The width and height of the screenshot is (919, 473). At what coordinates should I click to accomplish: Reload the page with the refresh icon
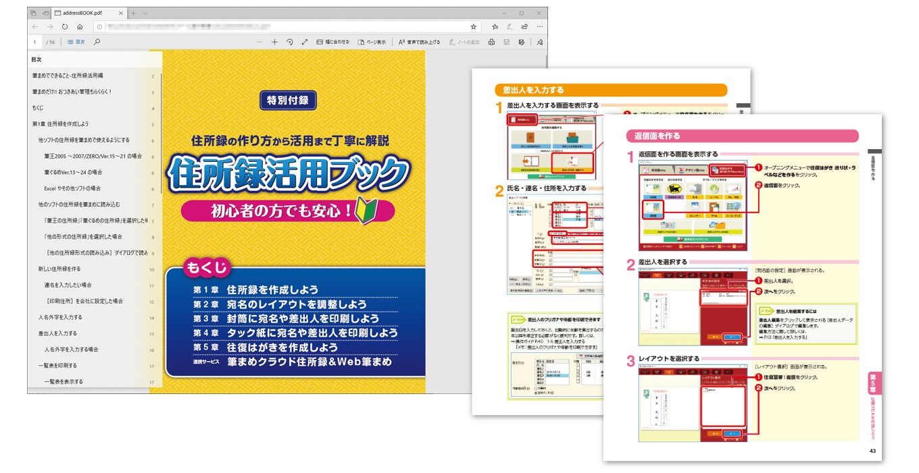[x=65, y=27]
